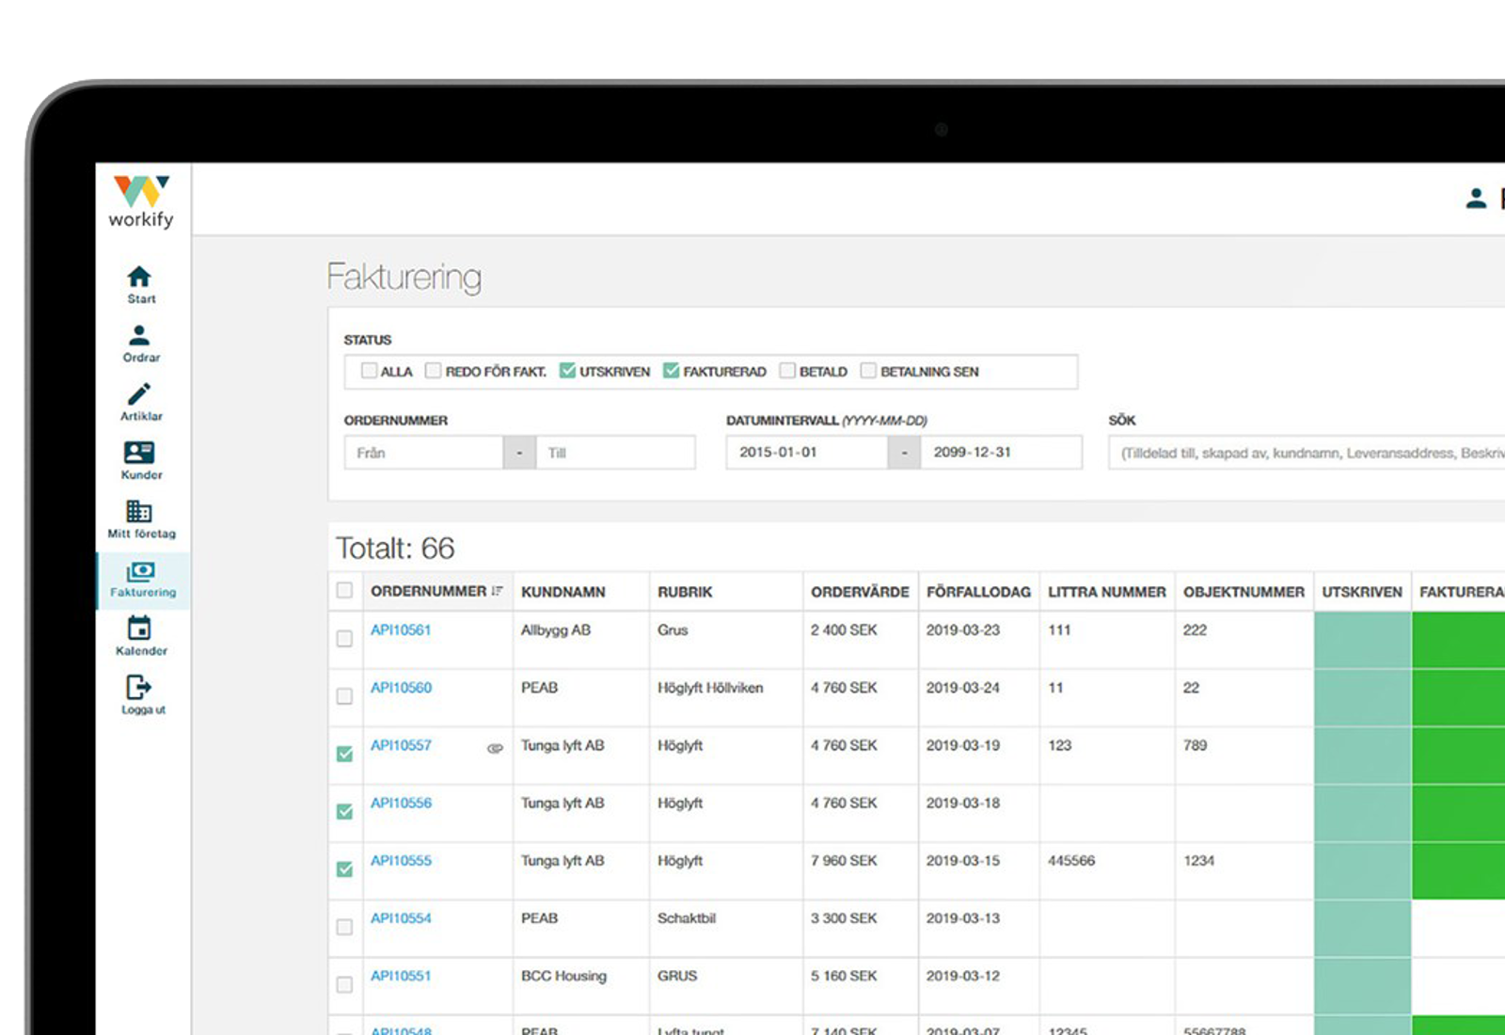Click the Logga ut icon
Image resolution: width=1505 pixels, height=1035 pixels.
pyautogui.click(x=139, y=688)
